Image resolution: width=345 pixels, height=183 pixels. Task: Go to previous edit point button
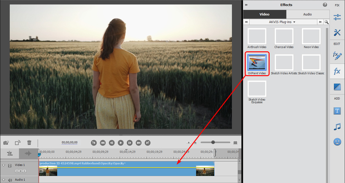pos(94,143)
